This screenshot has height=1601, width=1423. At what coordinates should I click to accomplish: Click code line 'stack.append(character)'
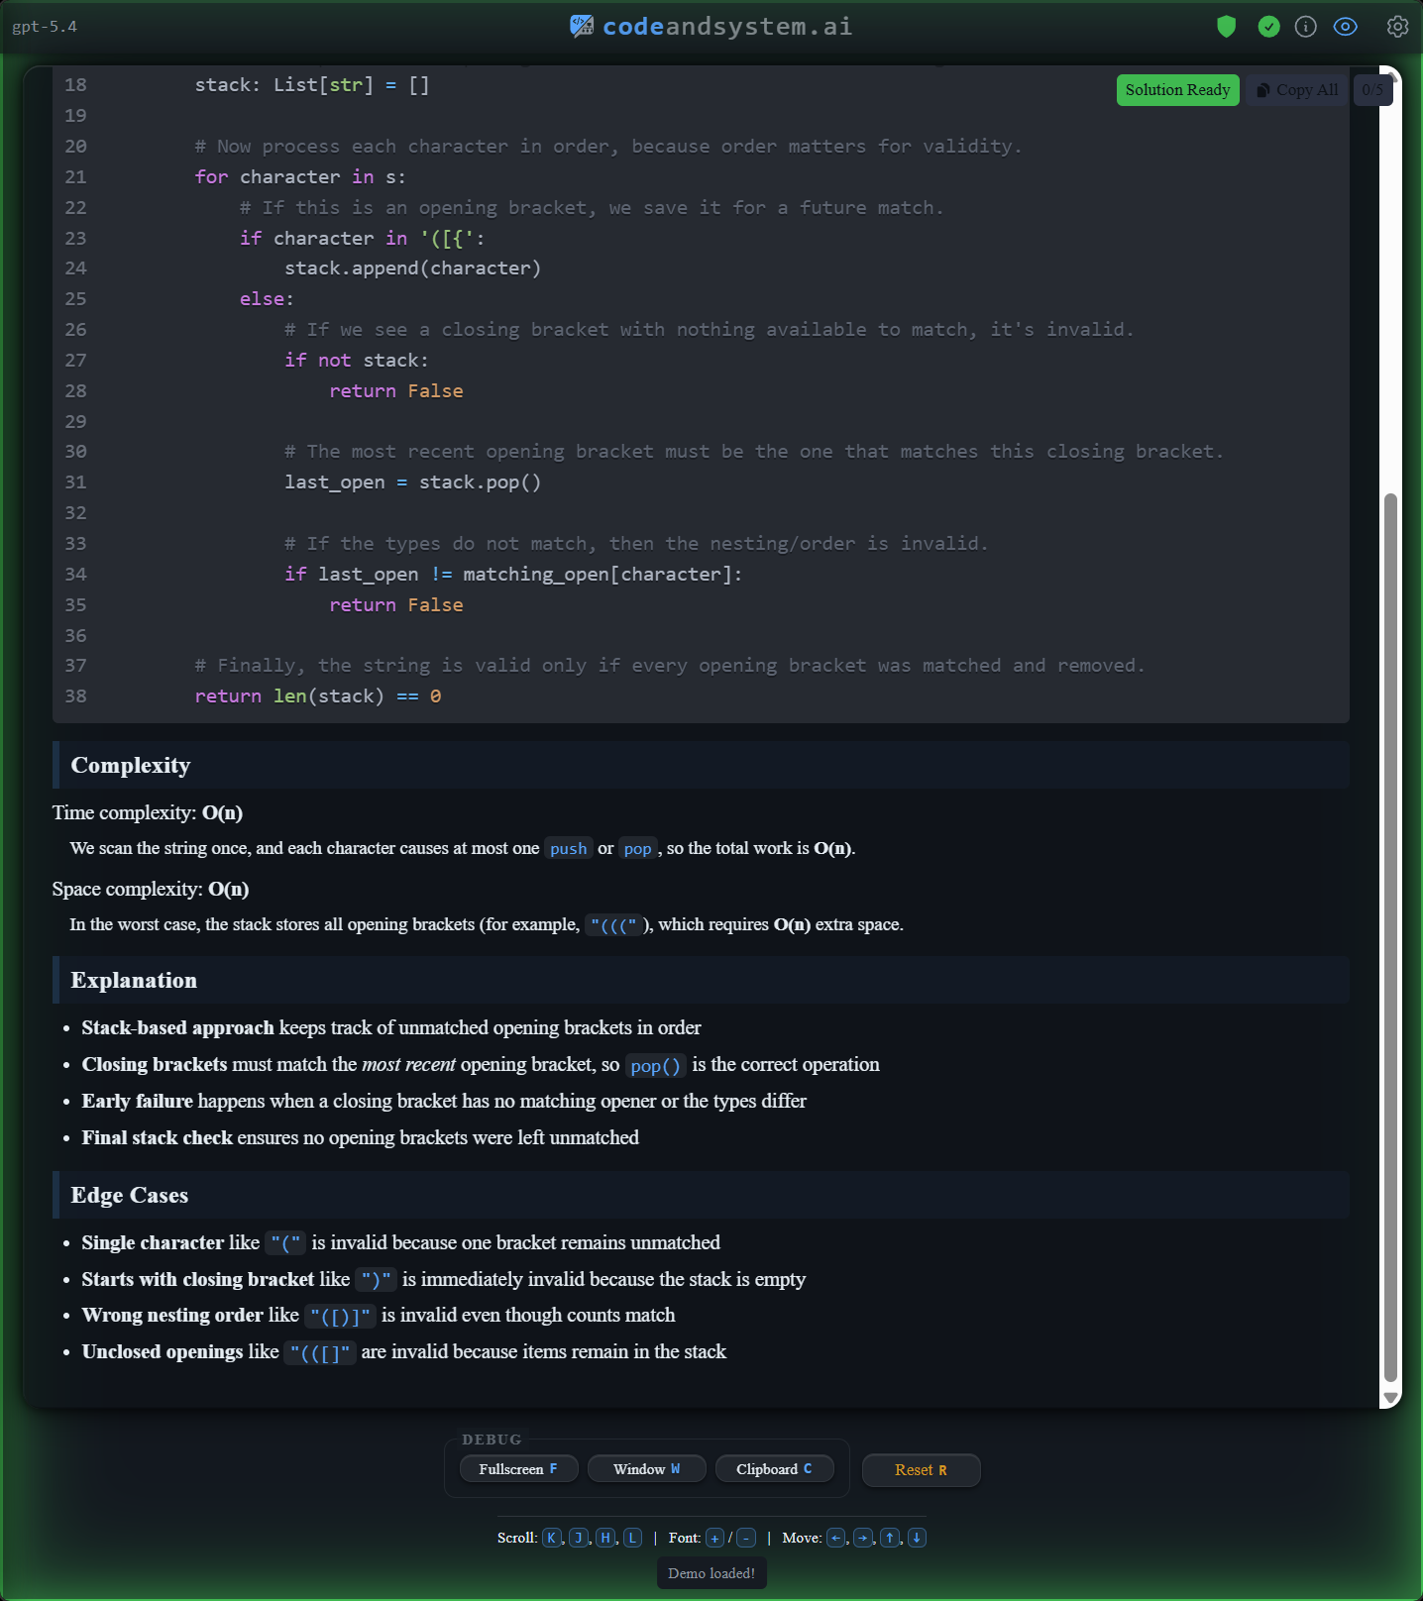tap(412, 268)
